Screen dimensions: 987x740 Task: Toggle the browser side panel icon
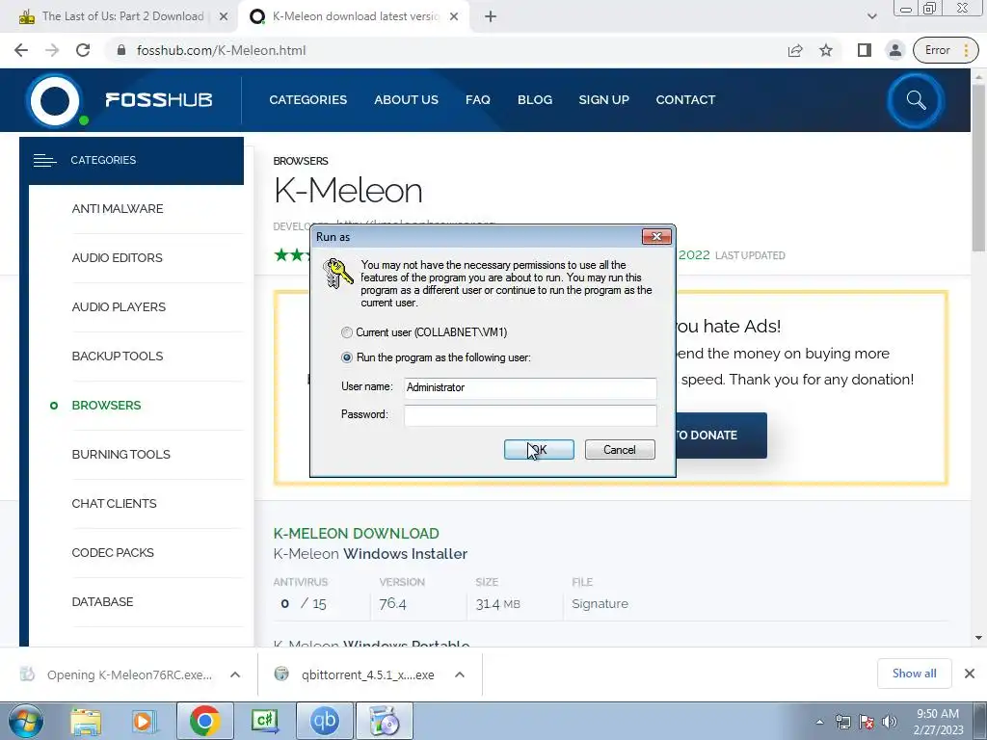click(x=865, y=50)
